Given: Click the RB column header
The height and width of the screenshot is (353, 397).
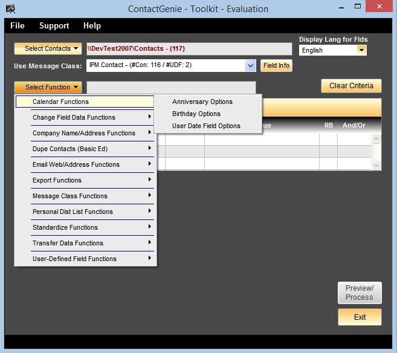Looking at the screenshot, I should tap(329, 125).
